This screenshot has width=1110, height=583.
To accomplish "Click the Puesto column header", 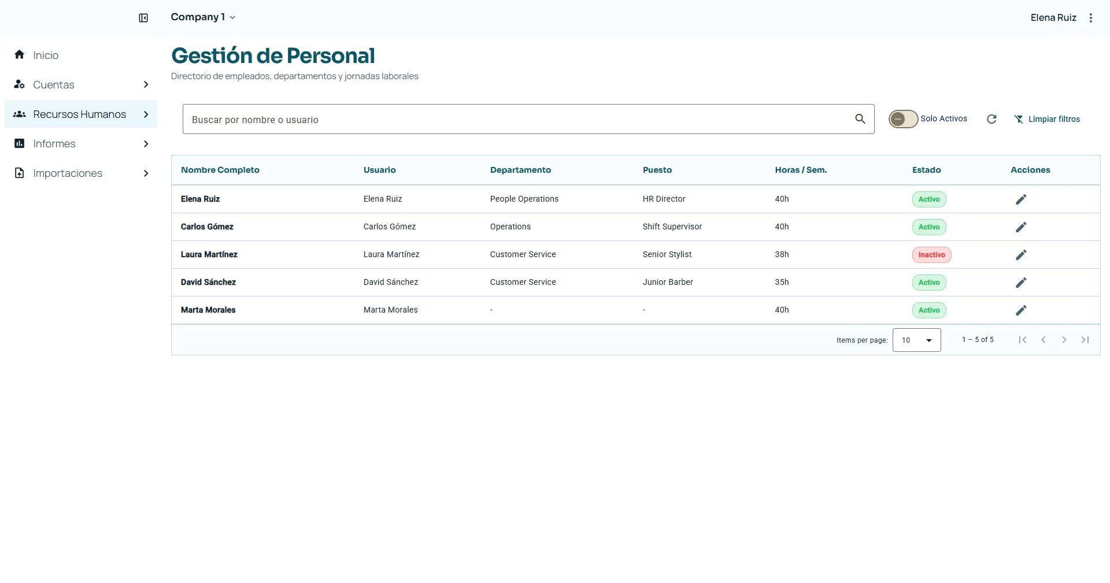I will (657, 170).
